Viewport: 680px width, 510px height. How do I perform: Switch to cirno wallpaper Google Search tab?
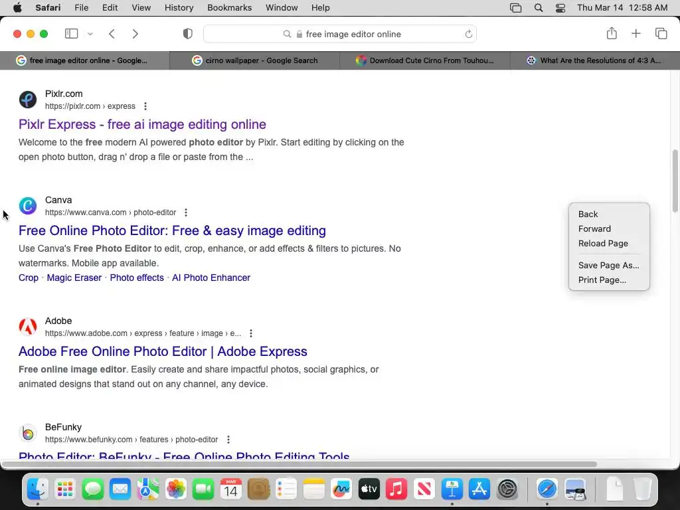click(254, 60)
